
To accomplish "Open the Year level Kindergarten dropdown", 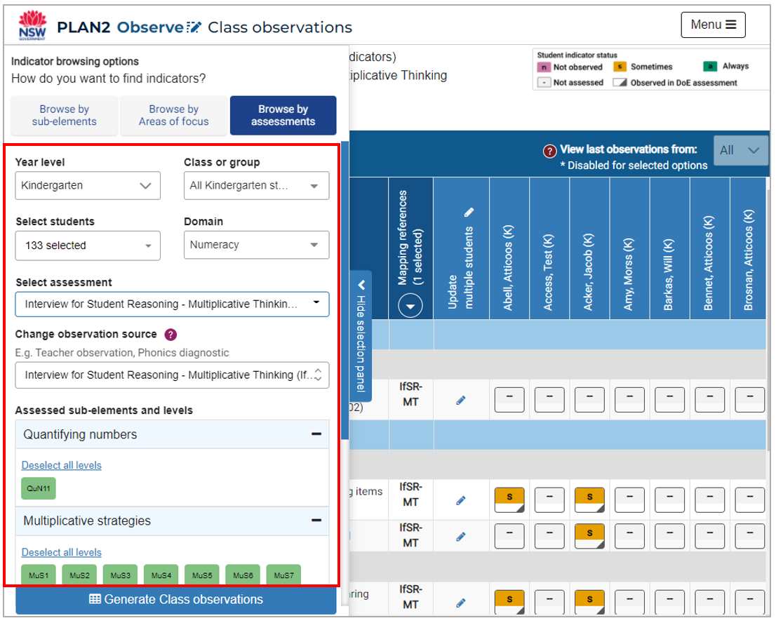I will coord(88,185).
